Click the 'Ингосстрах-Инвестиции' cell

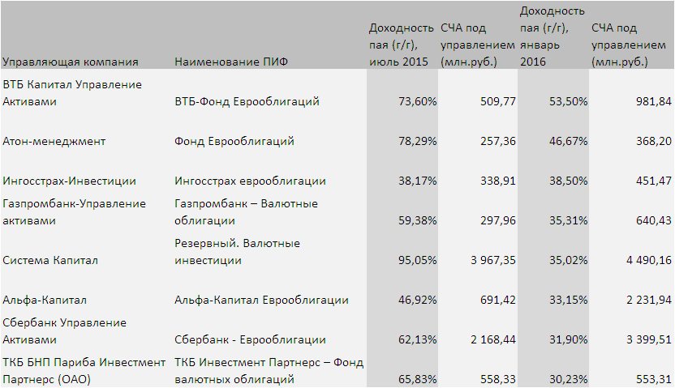point(70,181)
